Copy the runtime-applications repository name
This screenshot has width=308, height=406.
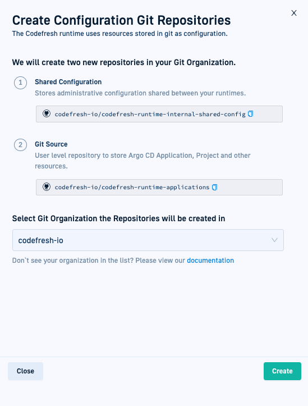[214, 187]
